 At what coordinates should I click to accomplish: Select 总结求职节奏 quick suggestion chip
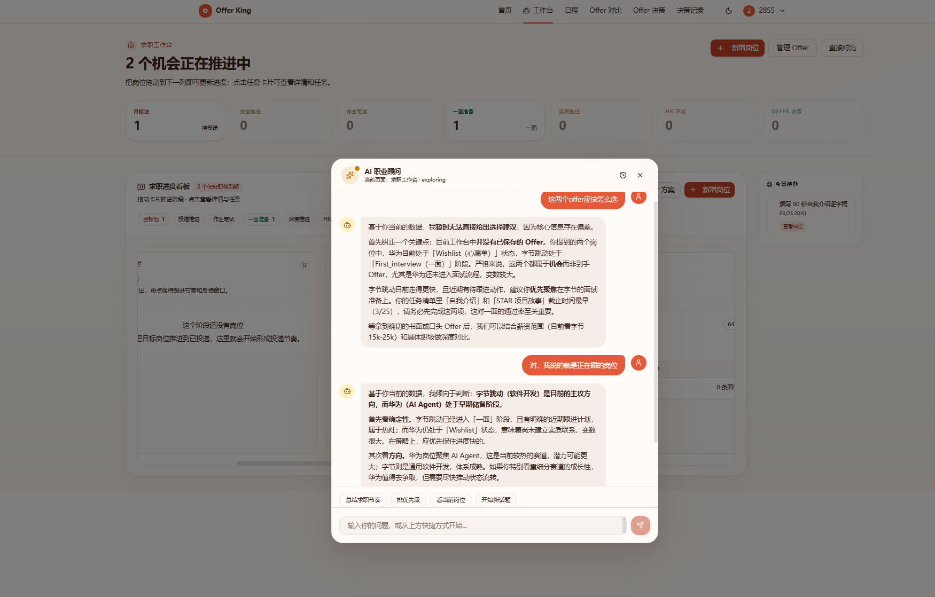[x=363, y=500]
